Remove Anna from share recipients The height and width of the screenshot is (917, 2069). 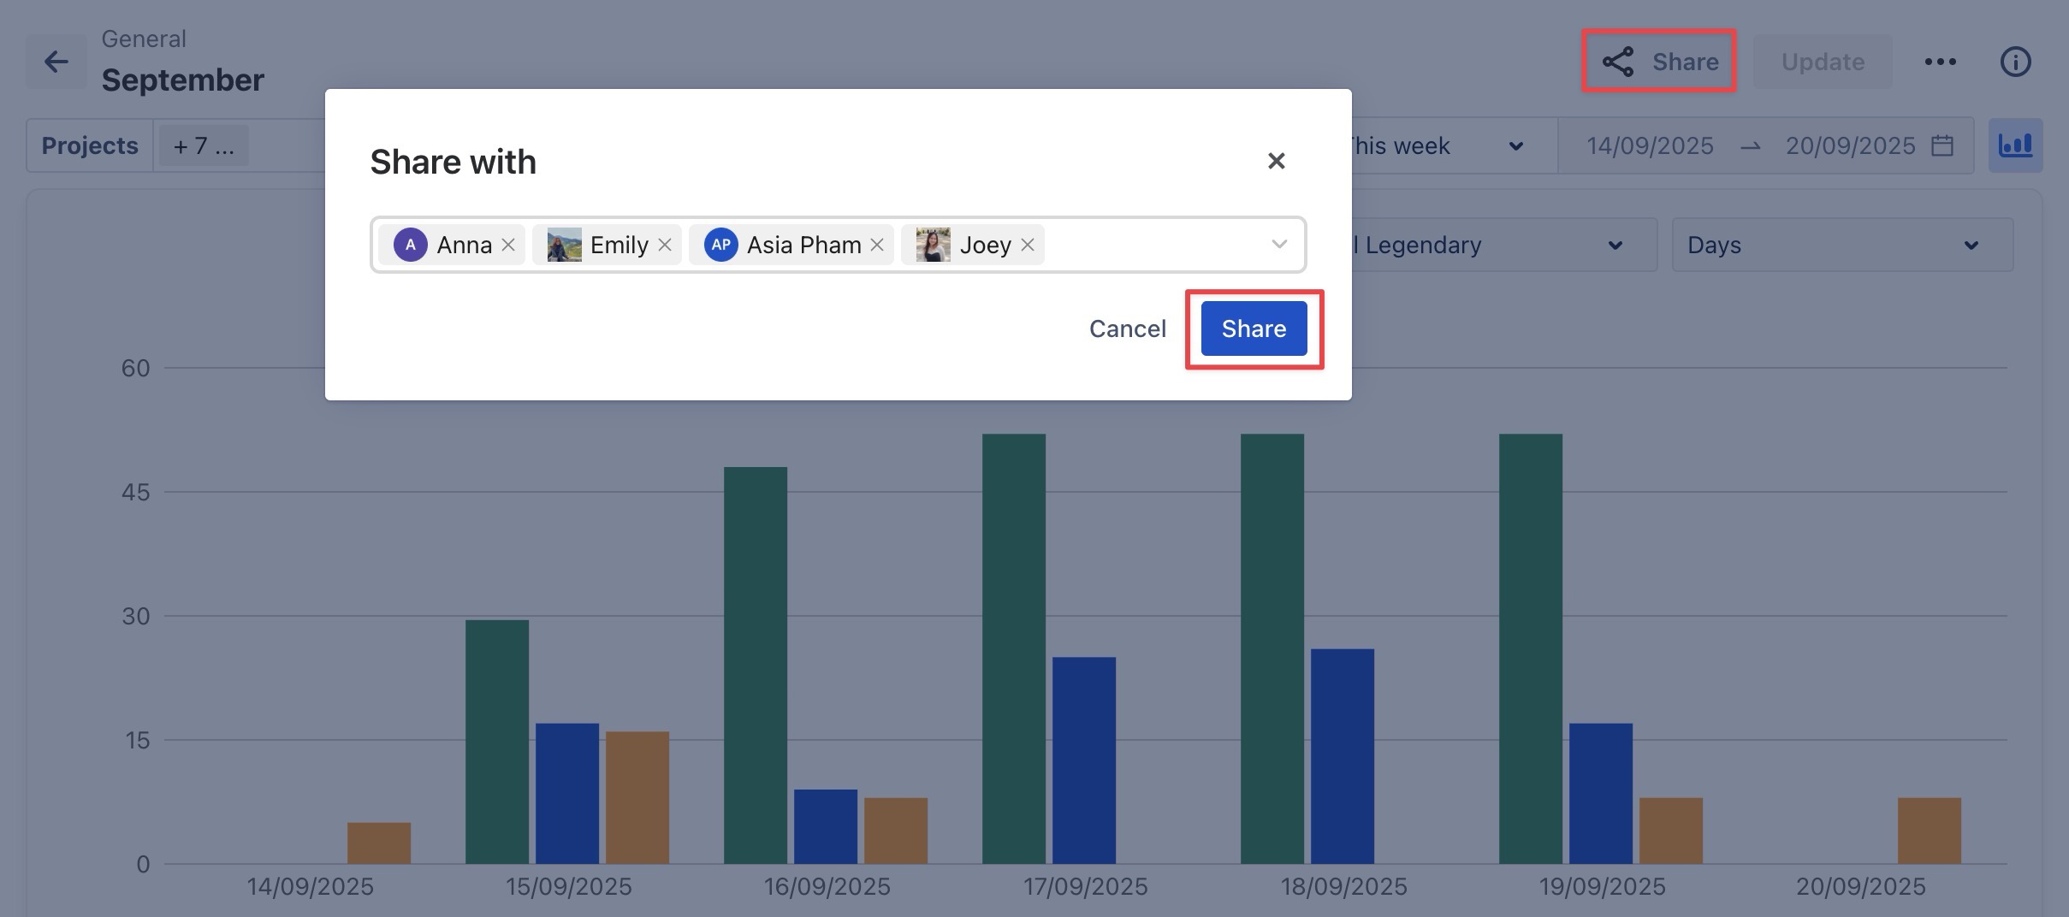[508, 246]
